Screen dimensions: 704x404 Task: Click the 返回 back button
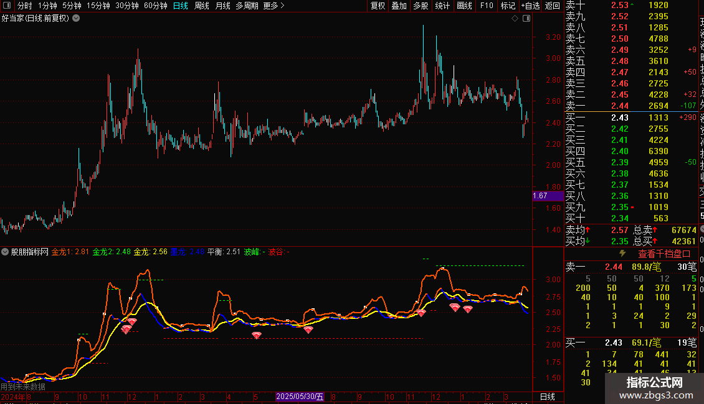coord(552,6)
